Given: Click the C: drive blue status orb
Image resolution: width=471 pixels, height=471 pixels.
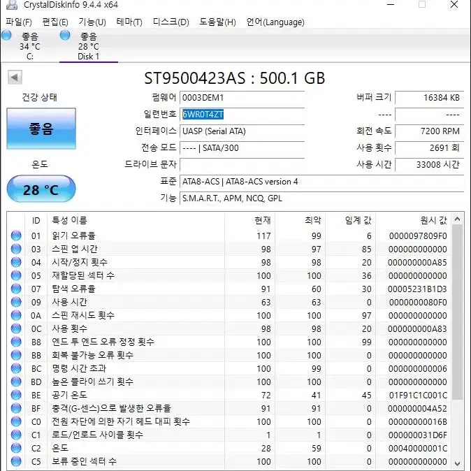Looking at the screenshot, I should [6, 35].
